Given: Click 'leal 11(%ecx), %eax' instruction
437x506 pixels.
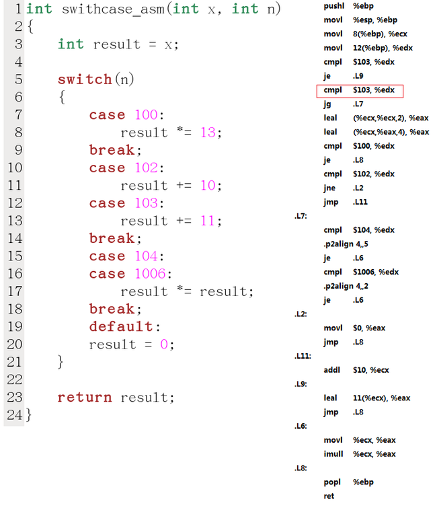Looking at the screenshot, I should 367,398.
